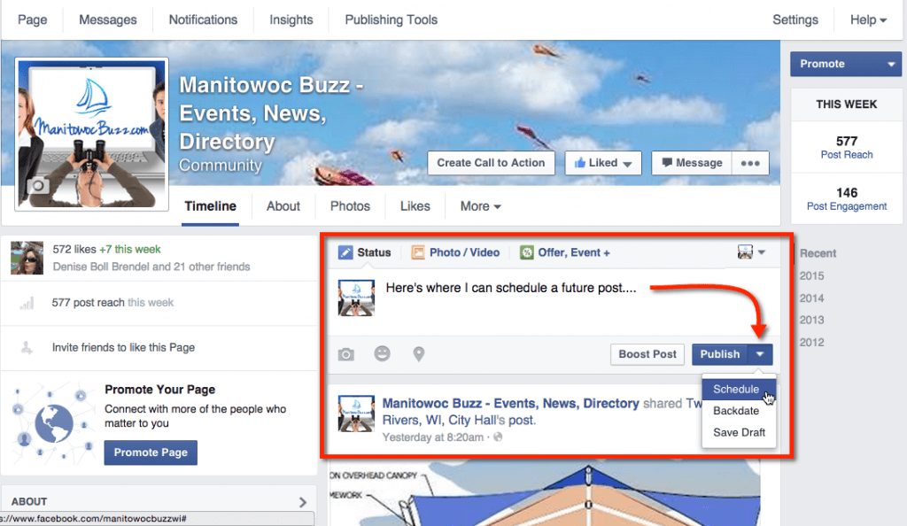Open the Publish dropdown arrow
The width and height of the screenshot is (907, 526).
click(760, 354)
